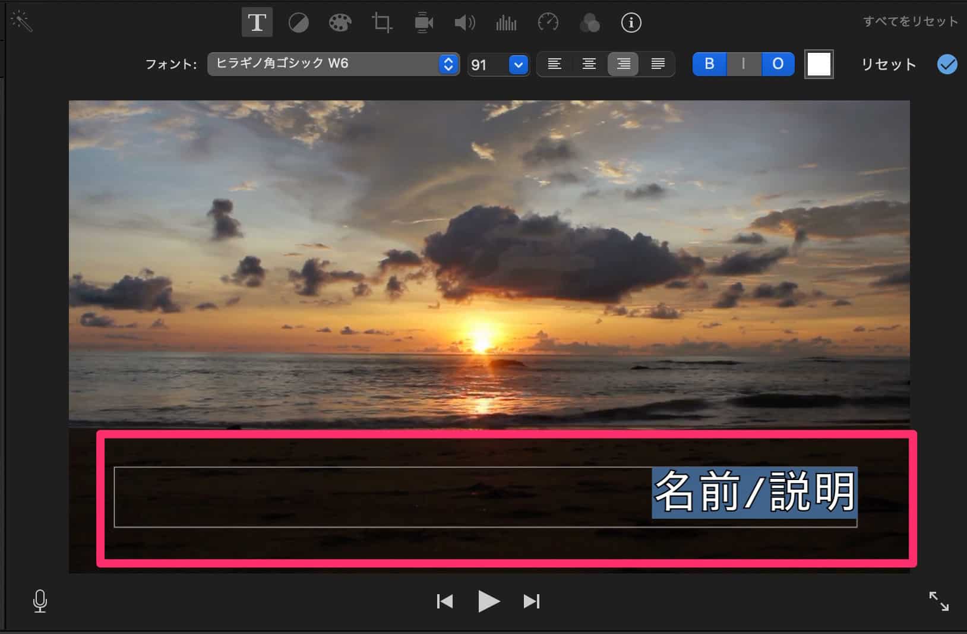The image size is (967, 634).
Task: Open the color correction palette icon
Action: tap(340, 23)
